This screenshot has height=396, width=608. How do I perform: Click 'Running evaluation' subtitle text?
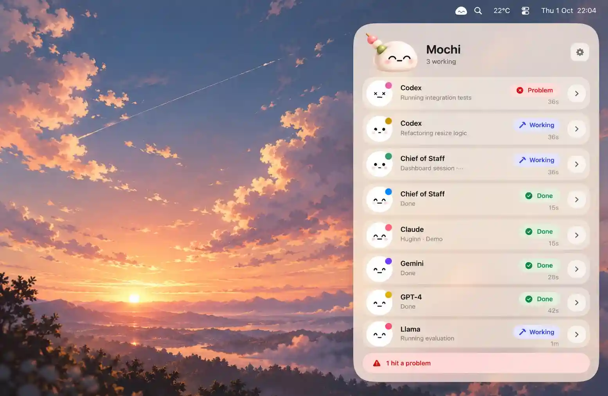point(427,338)
